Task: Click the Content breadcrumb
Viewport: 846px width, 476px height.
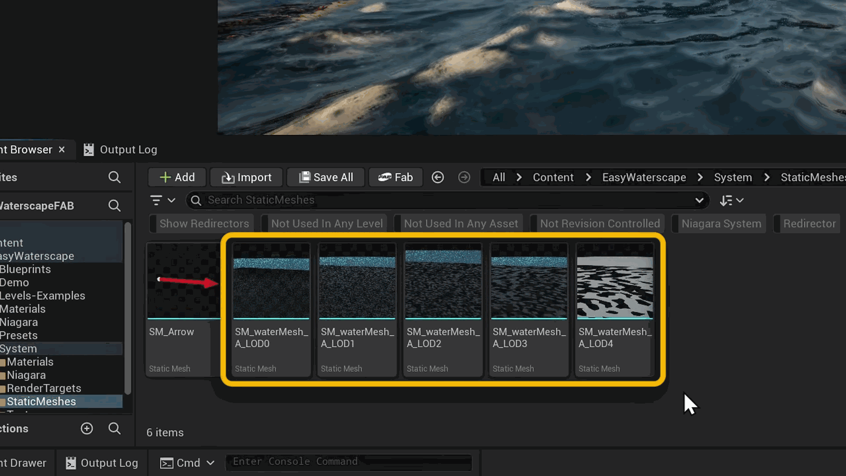Action: 553,177
